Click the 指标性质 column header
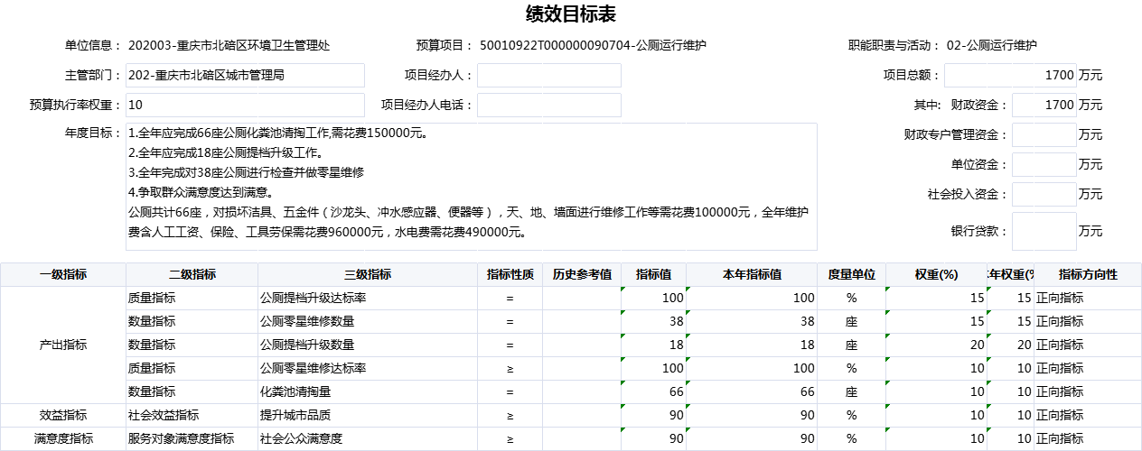The width and height of the screenshot is (1142, 451). [510, 275]
